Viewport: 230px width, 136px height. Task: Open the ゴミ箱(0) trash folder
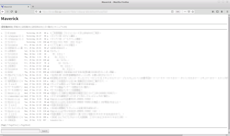48,27
